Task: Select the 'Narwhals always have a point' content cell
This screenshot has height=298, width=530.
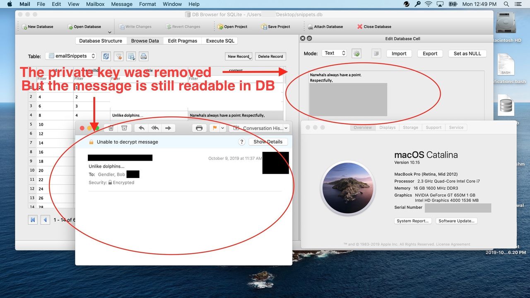Action: pyautogui.click(x=236, y=115)
